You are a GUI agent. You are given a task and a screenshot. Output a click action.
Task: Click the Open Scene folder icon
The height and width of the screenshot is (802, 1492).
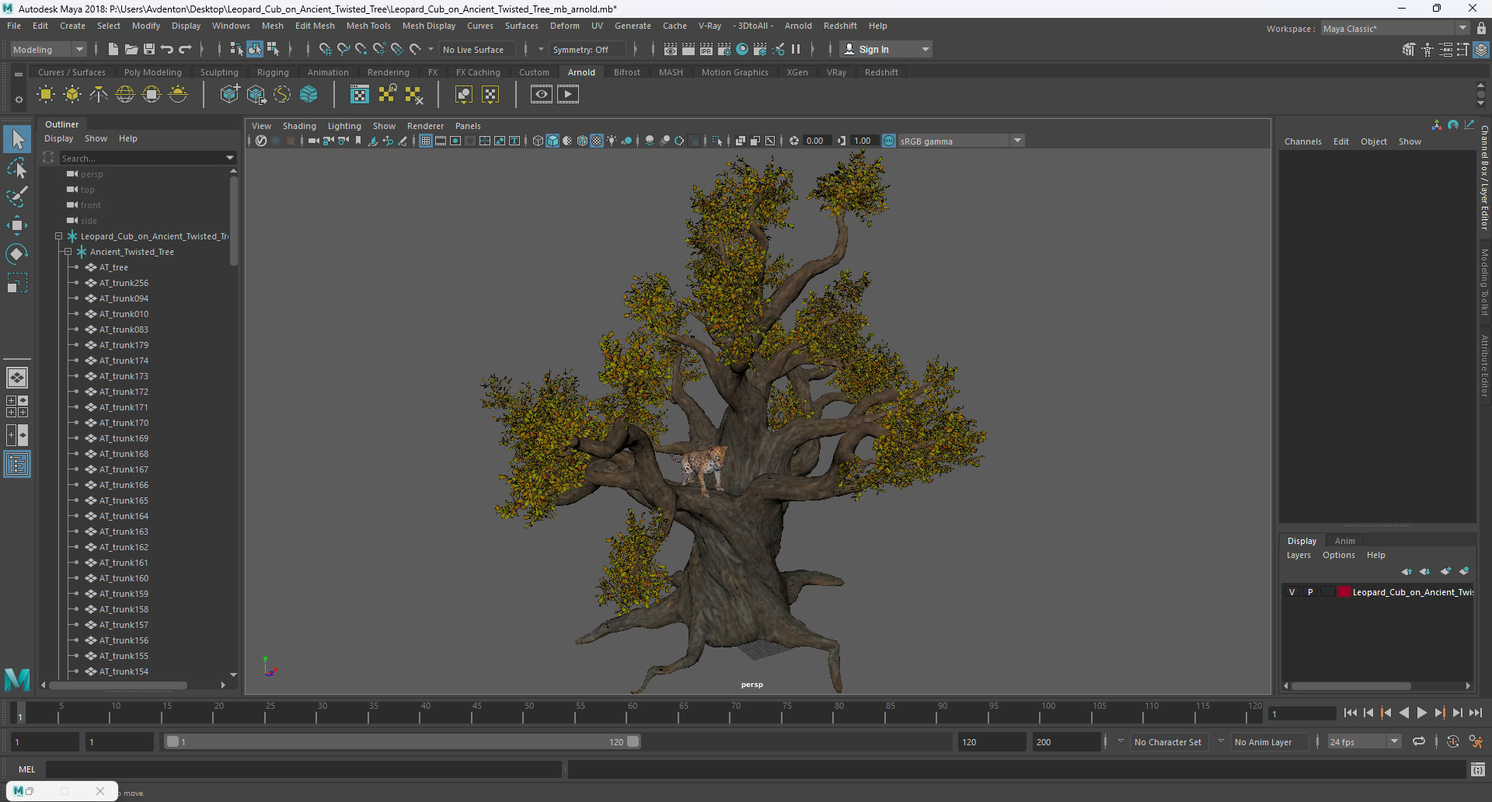click(x=131, y=49)
